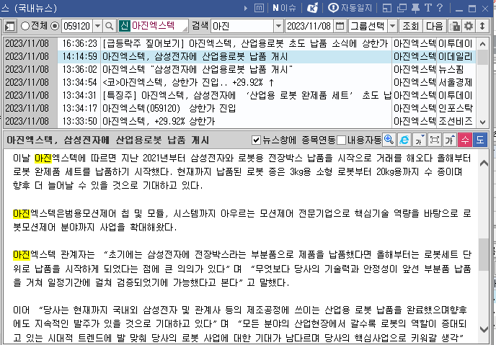Open 16:36:23 급등락주 짚어보기 news row
The image size is (496, 345).
pyautogui.click(x=239, y=43)
